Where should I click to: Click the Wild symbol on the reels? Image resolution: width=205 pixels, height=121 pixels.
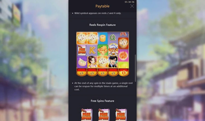point(113,50)
